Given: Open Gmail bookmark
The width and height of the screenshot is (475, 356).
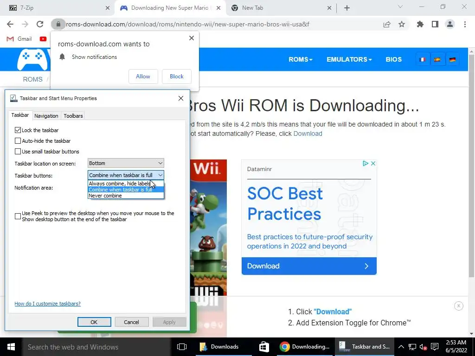Looking at the screenshot, I should 19,39.
